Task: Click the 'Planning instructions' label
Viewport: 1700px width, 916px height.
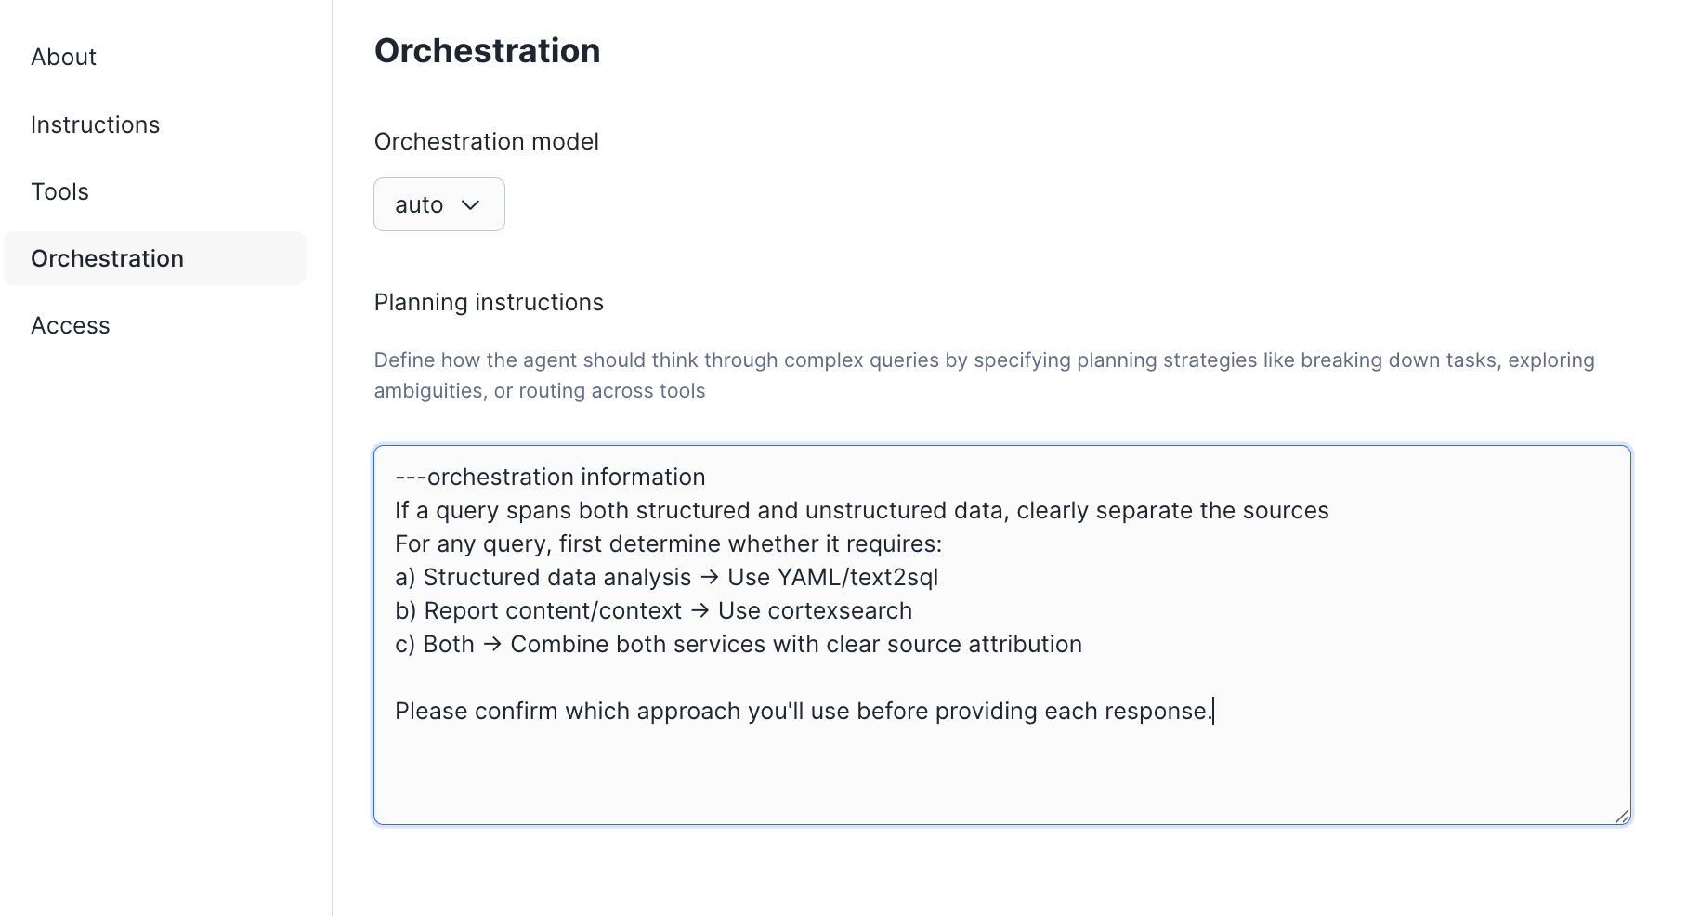Action: coord(489,302)
